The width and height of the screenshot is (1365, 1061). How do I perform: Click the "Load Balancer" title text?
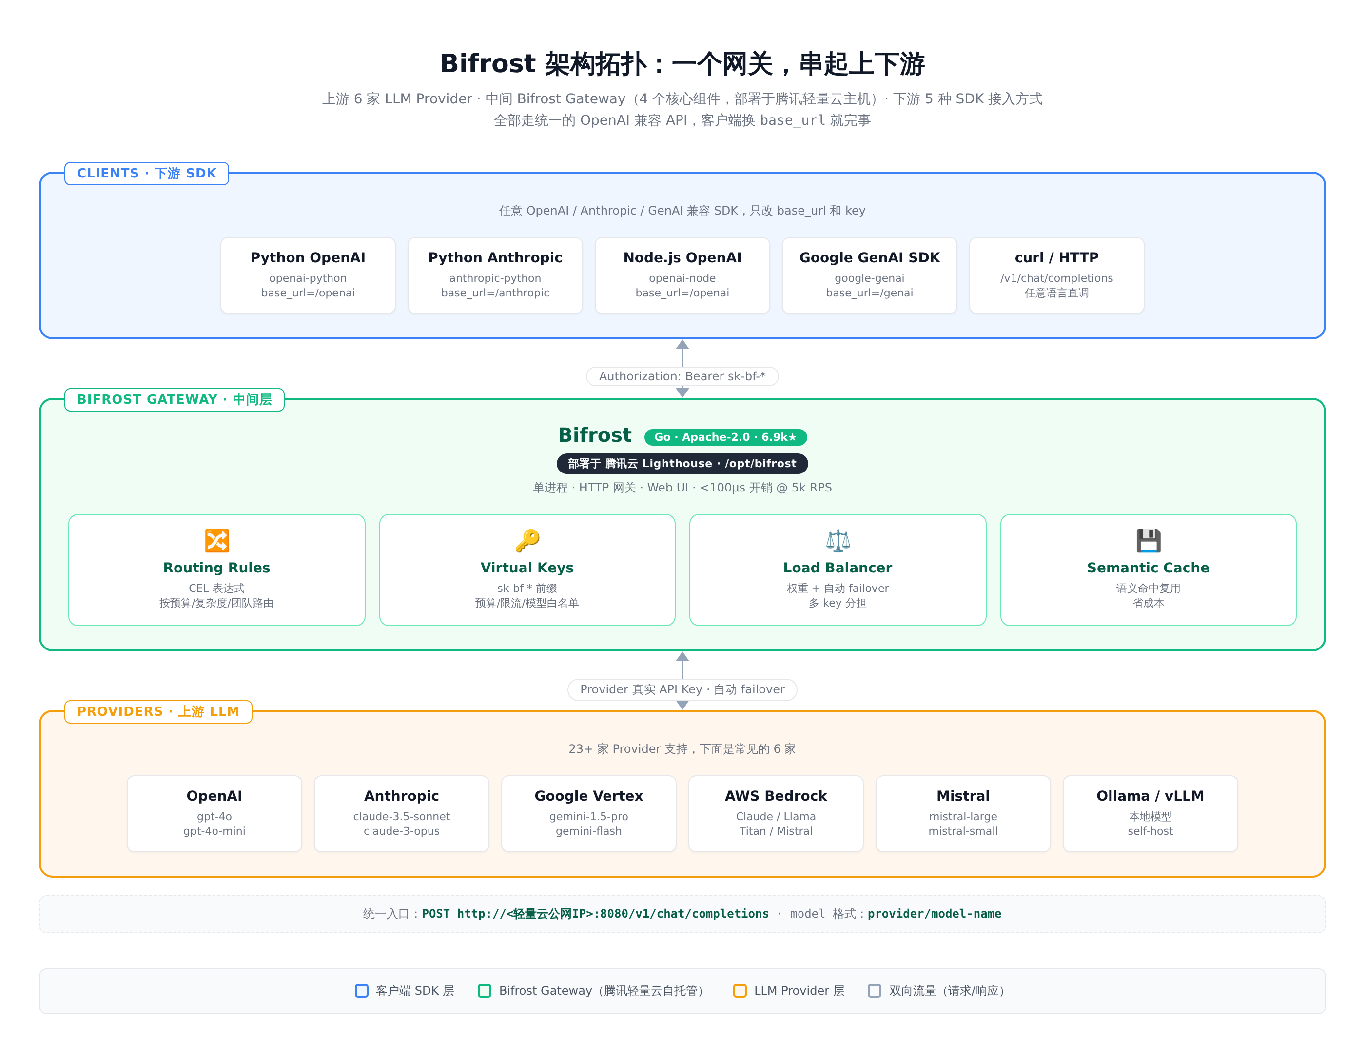click(x=838, y=568)
